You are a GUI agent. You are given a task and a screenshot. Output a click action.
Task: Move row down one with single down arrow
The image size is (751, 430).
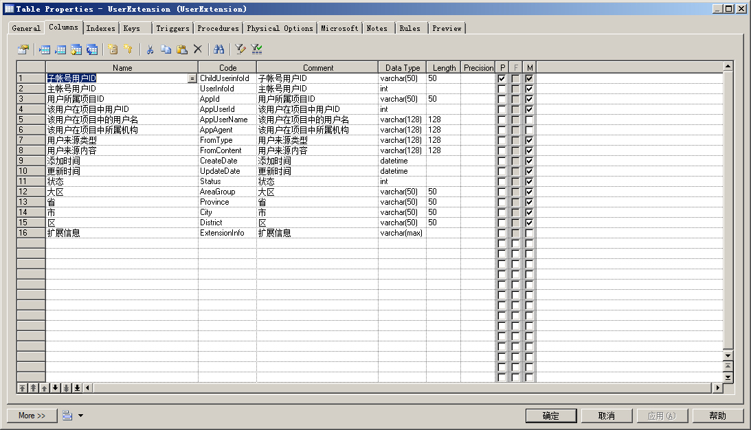tap(56, 388)
